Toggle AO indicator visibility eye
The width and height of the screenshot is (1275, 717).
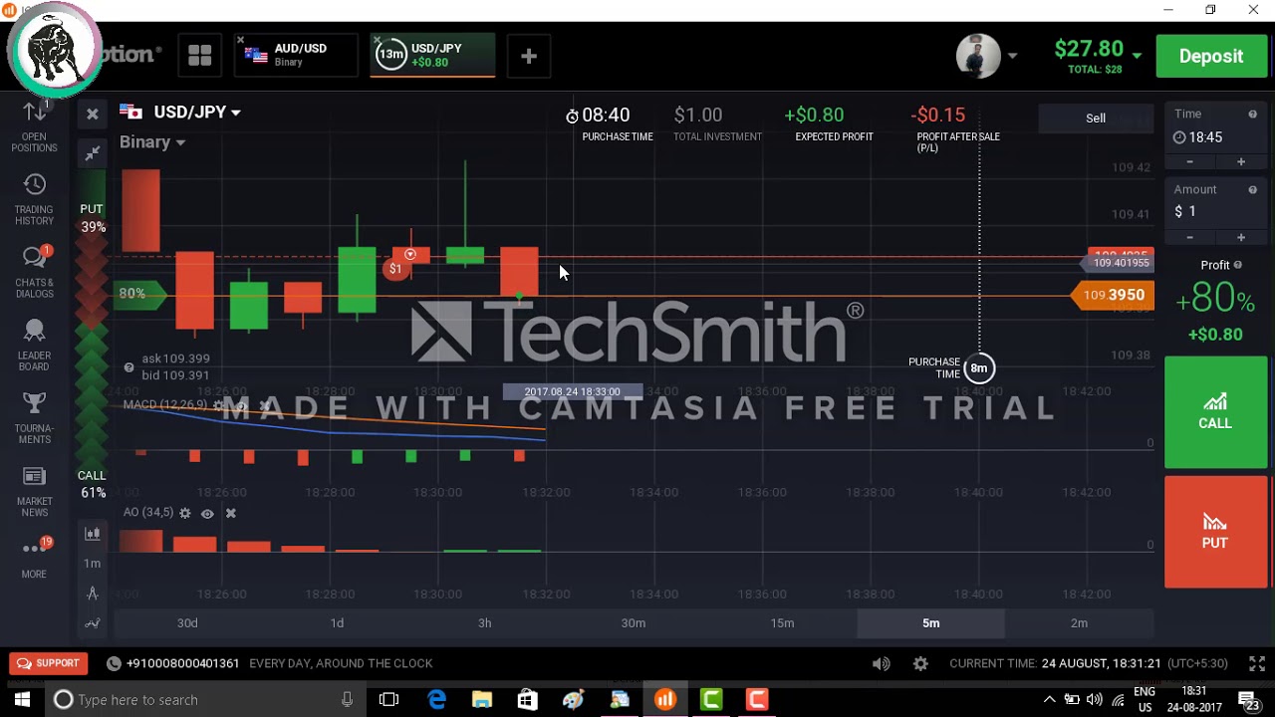pyautogui.click(x=207, y=513)
